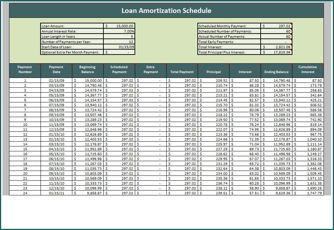Click beginning balance 9,858.87 in row 24

[x=88, y=193]
